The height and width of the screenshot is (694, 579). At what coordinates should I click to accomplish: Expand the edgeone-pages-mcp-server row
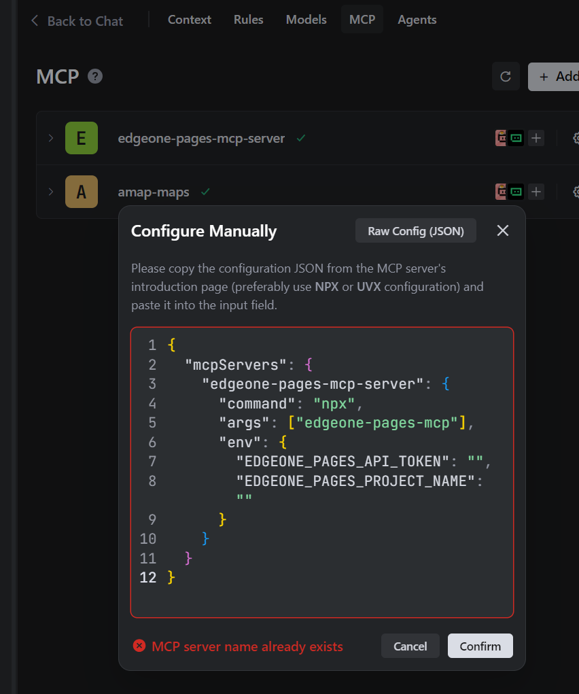click(x=51, y=138)
